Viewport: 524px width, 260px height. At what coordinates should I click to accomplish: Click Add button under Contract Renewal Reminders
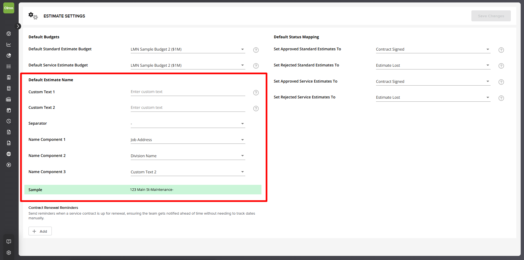(x=40, y=231)
